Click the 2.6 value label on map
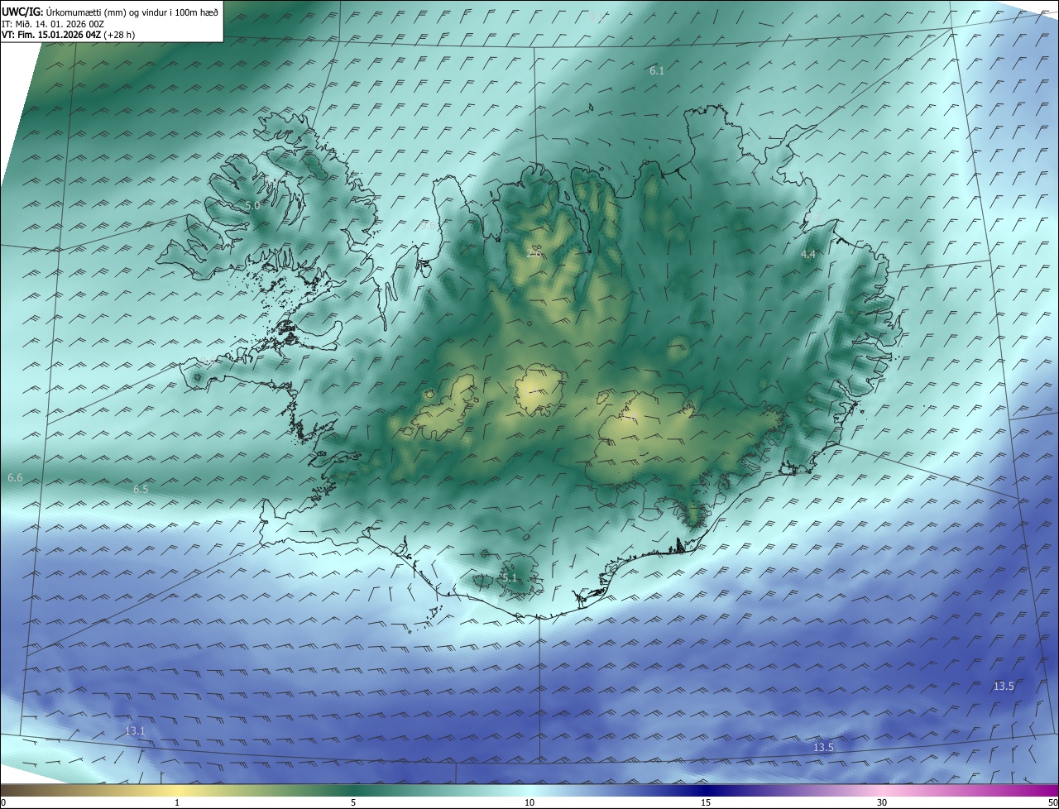 (x=534, y=253)
